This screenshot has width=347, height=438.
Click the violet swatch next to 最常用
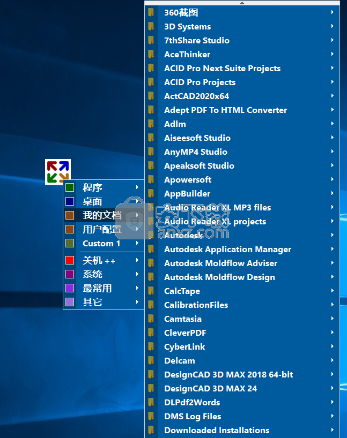pos(70,288)
